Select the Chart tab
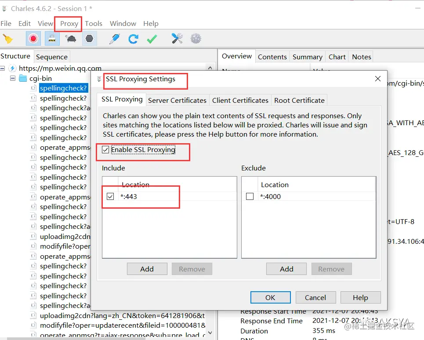Viewport: 424px width, 340px height. (x=337, y=57)
